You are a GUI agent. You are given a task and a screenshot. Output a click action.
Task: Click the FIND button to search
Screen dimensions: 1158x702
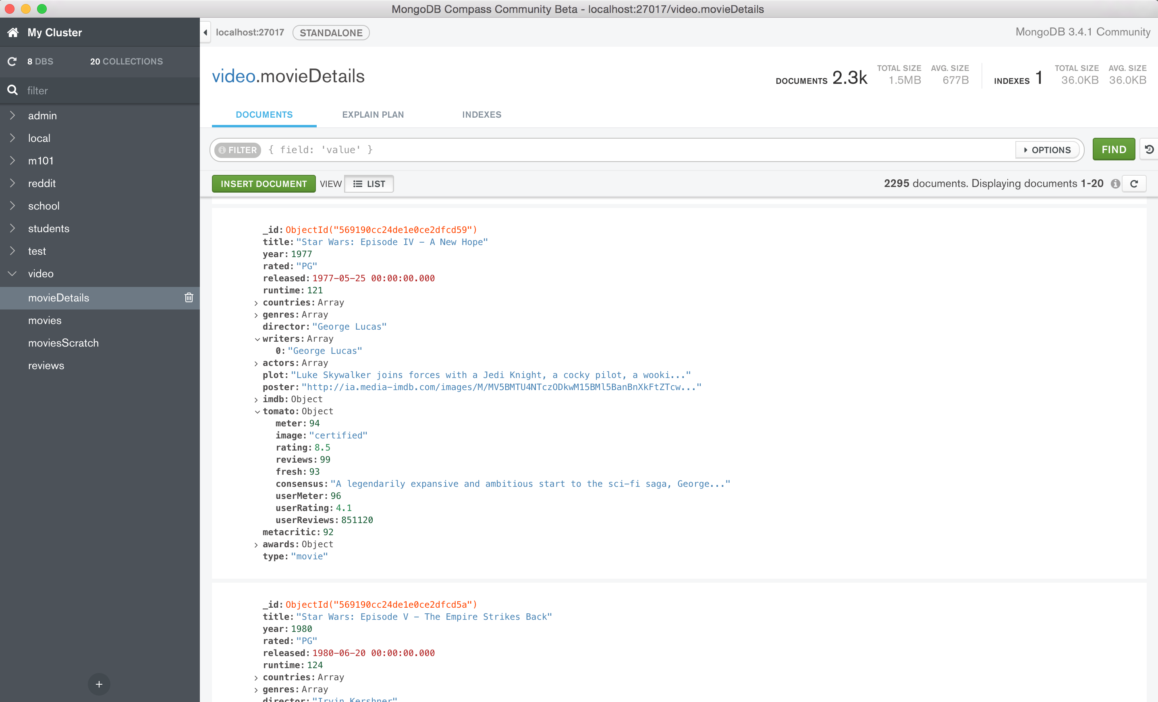pos(1114,150)
